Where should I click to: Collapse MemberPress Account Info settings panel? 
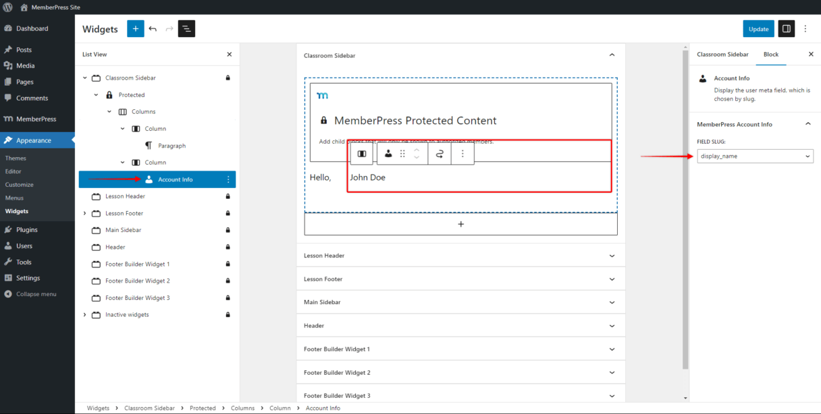[807, 124]
